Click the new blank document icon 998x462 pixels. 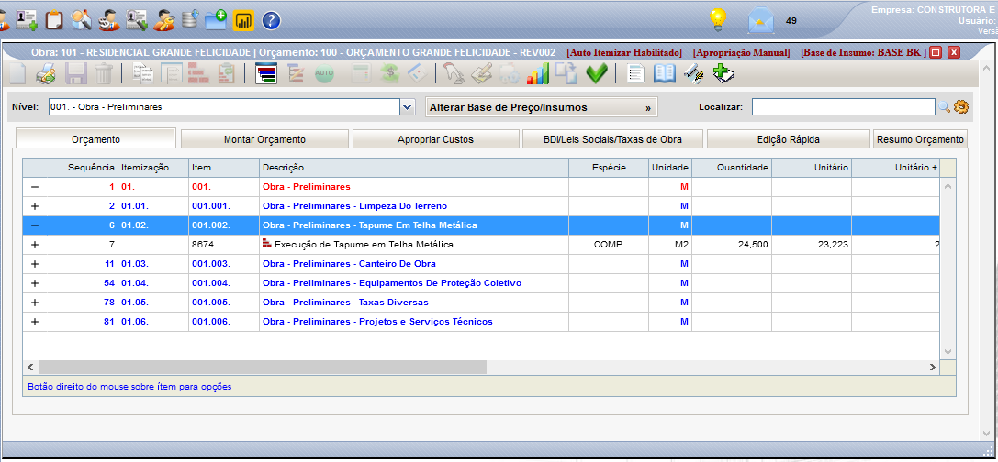16,73
